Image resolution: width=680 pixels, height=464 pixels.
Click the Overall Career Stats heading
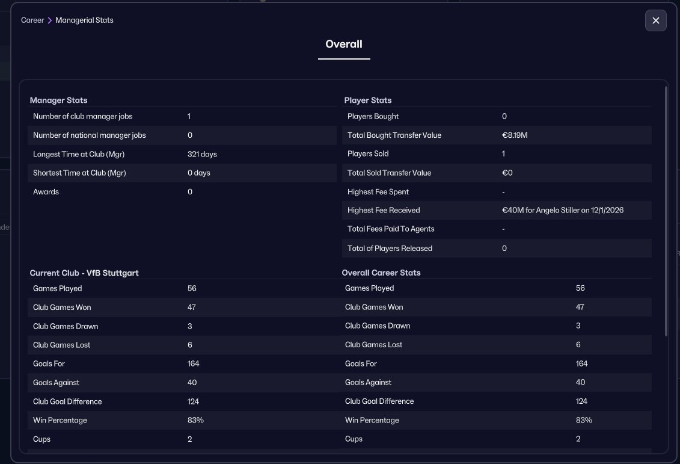(381, 273)
